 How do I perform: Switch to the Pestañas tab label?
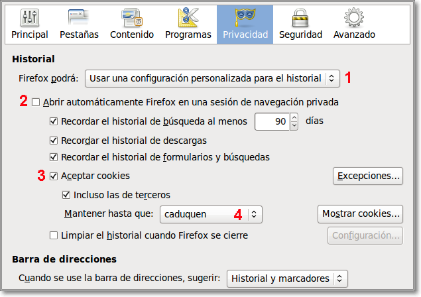coord(79,34)
